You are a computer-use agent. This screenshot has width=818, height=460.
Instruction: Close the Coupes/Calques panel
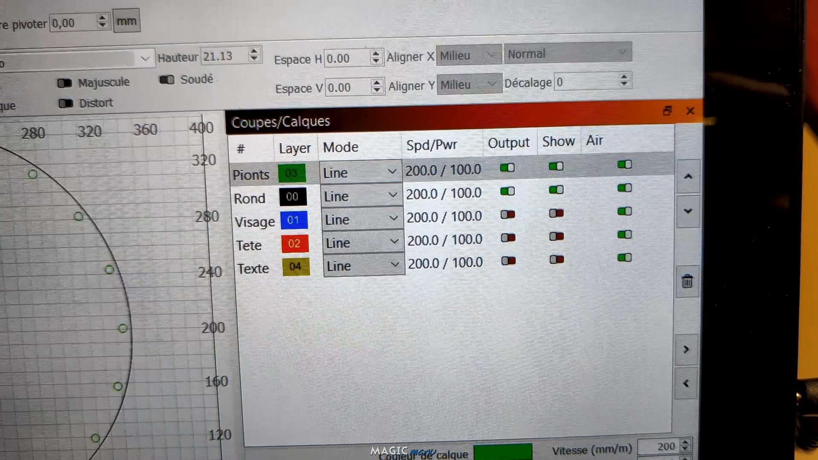(x=690, y=111)
